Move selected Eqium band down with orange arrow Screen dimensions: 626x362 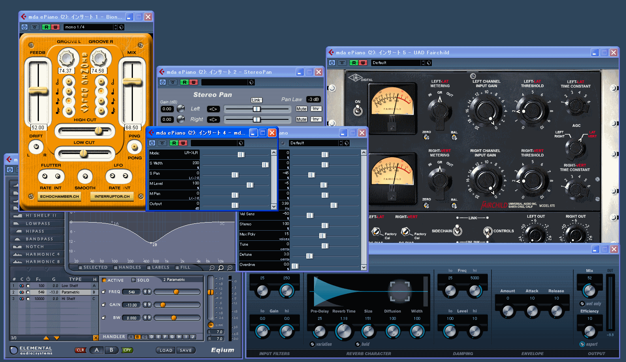click(56, 338)
